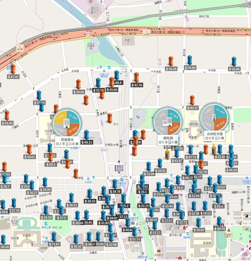Click the blue building marker above $36.56

click(x=76, y=239)
